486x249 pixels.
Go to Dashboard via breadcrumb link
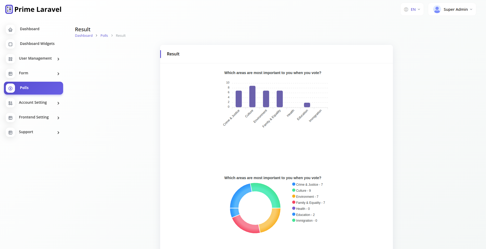point(84,36)
